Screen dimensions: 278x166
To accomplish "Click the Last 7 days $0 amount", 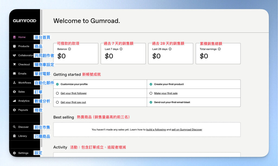I will (x=109, y=56).
